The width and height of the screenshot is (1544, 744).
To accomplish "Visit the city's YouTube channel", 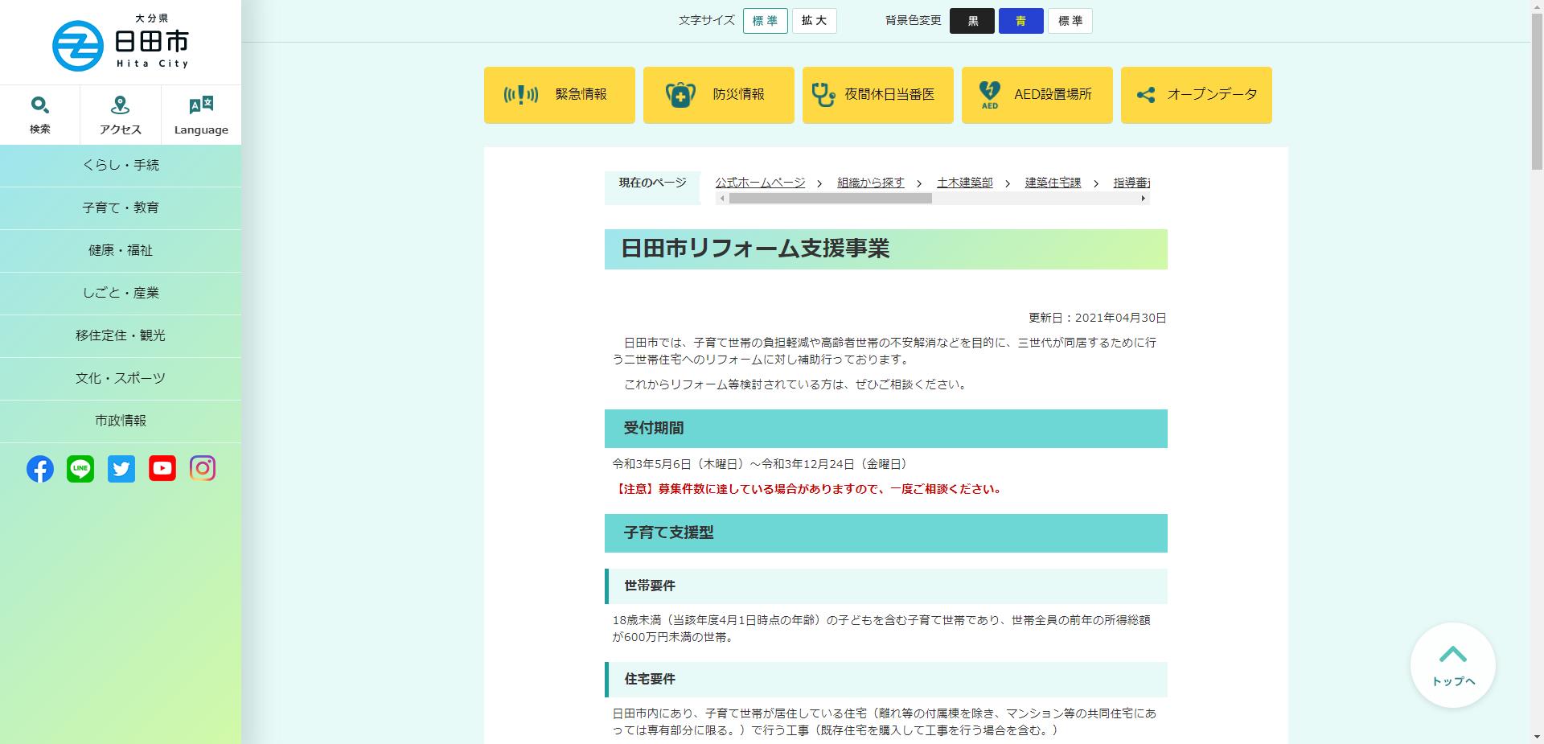I will [x=162, y=469].
